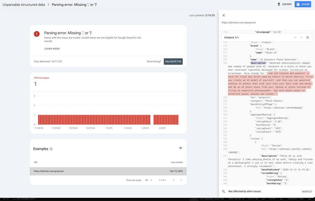Viewport: 315px width, 201px height.
Task: Go to previous page of examples
Action: point(174,180)
